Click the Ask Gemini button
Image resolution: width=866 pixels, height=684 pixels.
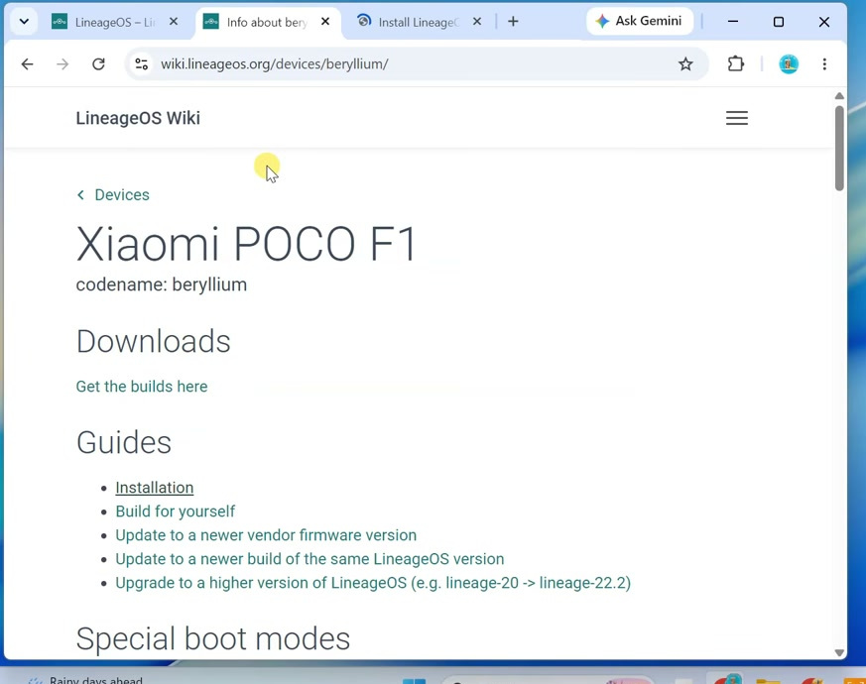coord(639,21)
